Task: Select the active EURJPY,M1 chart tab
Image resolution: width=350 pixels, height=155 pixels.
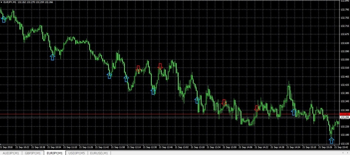Action: 55,153
